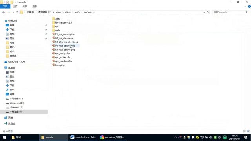Switch to swoole.docx Word taskbar item
Screen dimensions: 251x141
(x=83, y=137)
